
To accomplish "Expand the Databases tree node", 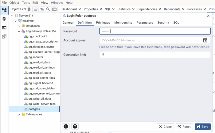I will [19, 26].
